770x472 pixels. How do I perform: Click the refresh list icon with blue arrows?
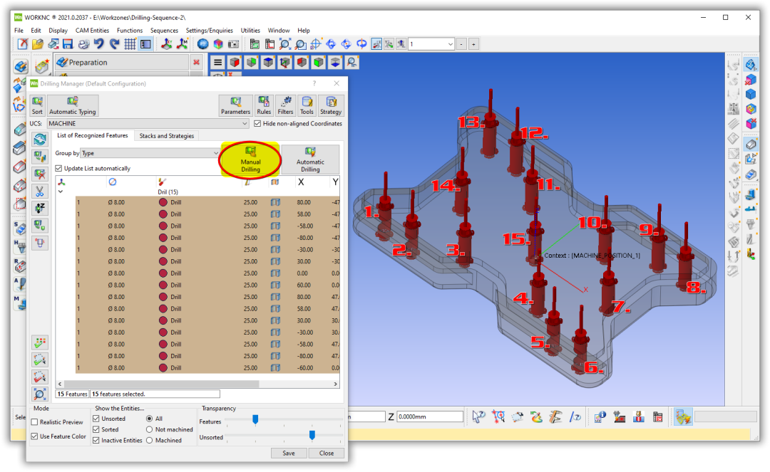[40, 140]
